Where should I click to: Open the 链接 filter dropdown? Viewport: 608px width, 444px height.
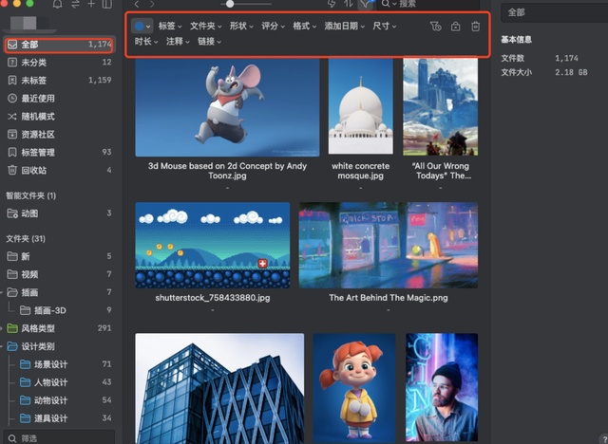(209, 42)
